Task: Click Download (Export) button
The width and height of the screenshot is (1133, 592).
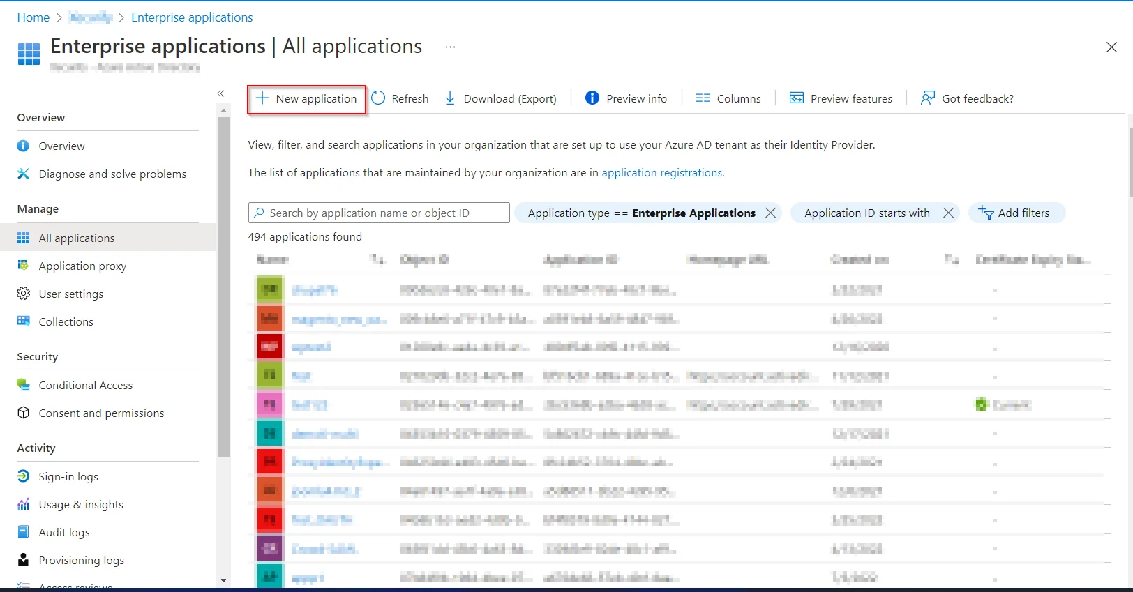Action: (x=501, y=98)
